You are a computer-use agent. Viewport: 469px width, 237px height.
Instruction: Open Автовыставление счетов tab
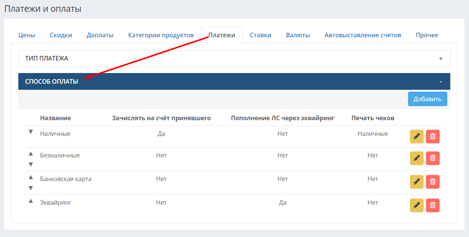click(363, 35)
